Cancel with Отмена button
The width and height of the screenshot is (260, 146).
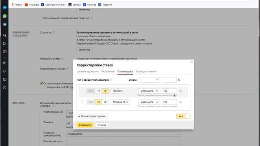pyautogui.click(x=102, y=125)
